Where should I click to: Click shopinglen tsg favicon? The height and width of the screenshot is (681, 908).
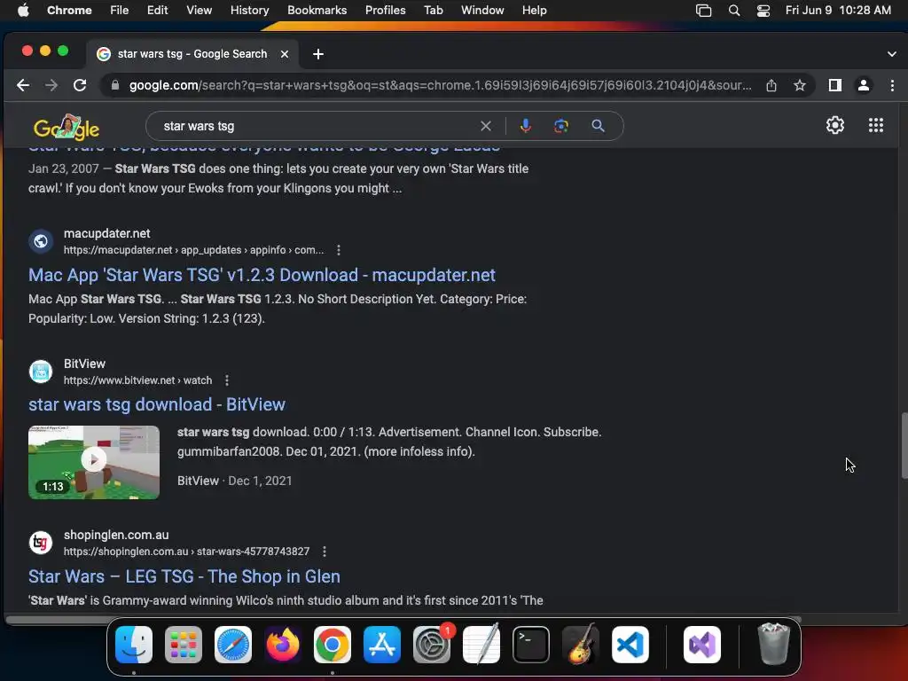[x=41, y=543]
